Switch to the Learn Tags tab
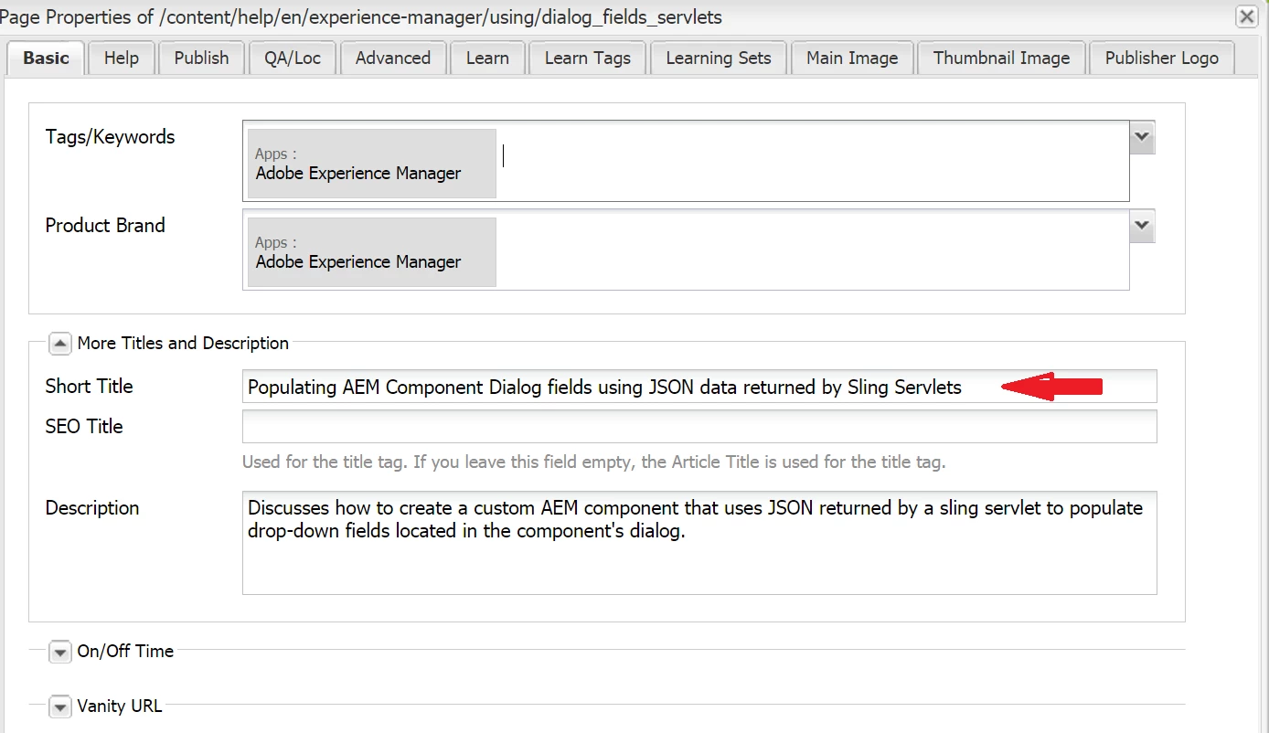 coord(588,58)
